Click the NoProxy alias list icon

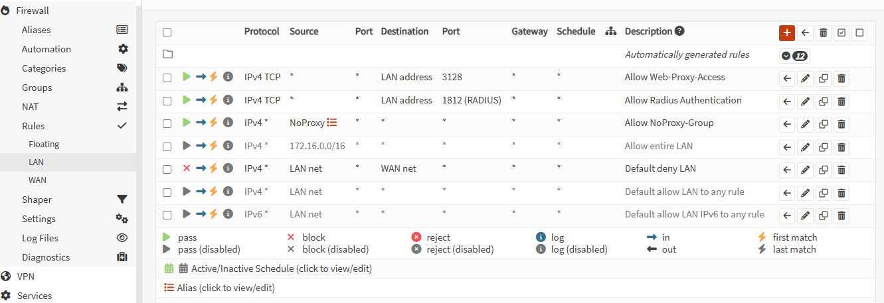point(332,123)
